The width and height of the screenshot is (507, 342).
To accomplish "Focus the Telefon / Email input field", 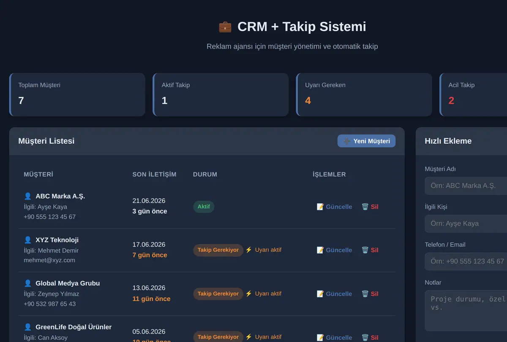I will [466, 261].
